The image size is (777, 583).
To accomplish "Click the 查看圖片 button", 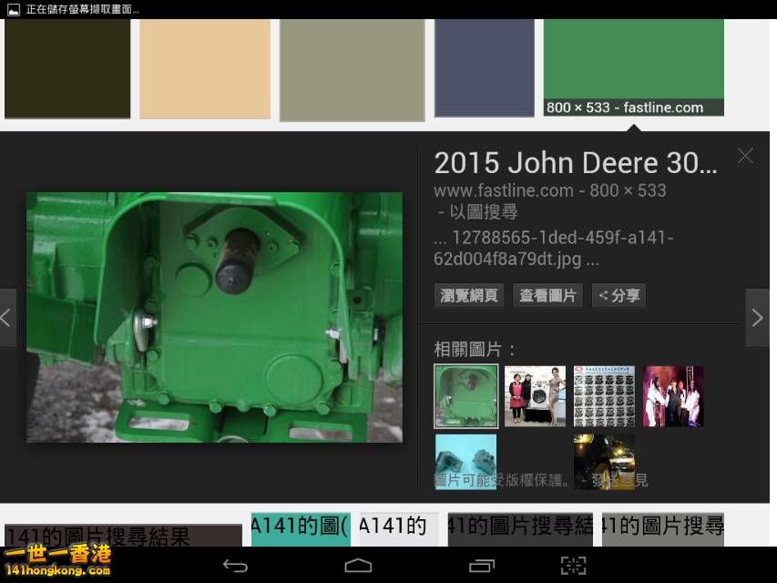I will pos(547,295).
